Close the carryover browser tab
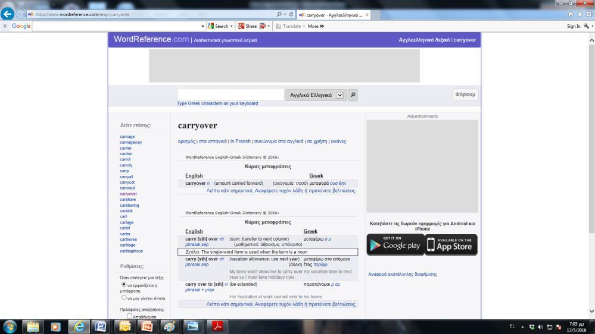 (367, 15)
